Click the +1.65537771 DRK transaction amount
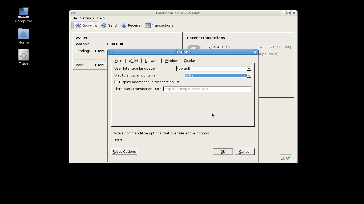 coord(274,47)
